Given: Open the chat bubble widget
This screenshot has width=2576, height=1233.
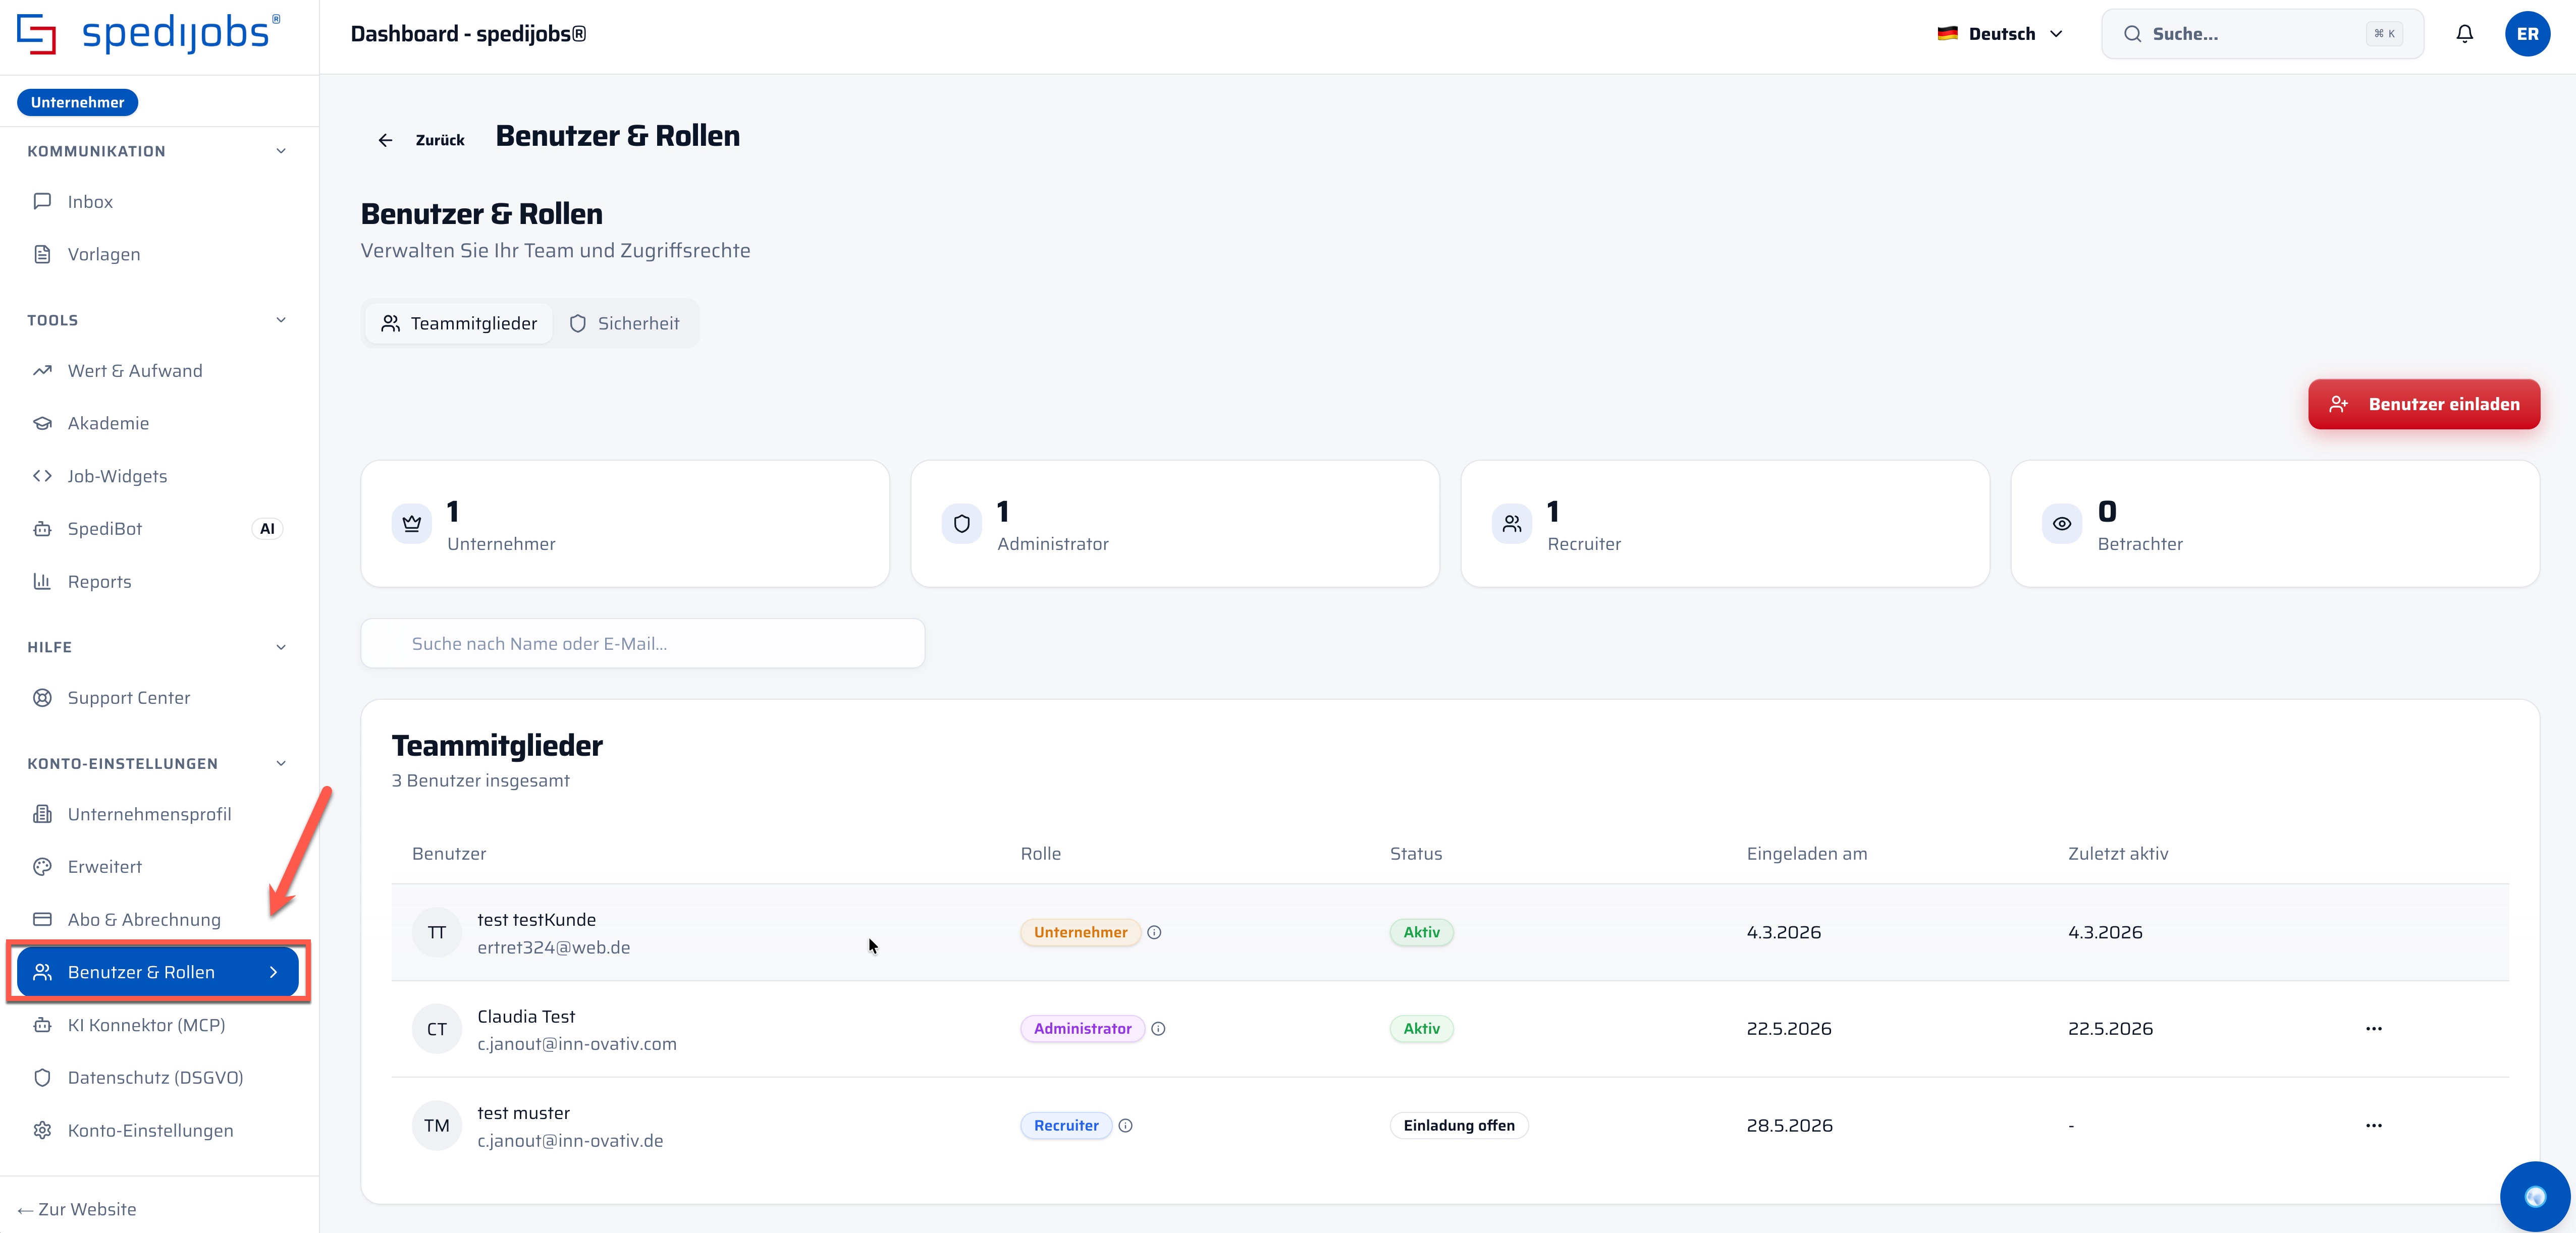Looking at the screenshot, I should click(2534, 1196).
